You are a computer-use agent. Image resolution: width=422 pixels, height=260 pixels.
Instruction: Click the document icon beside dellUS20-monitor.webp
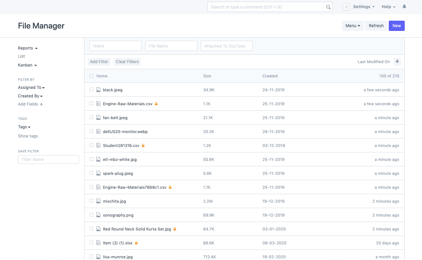click(x=98, y=132)
